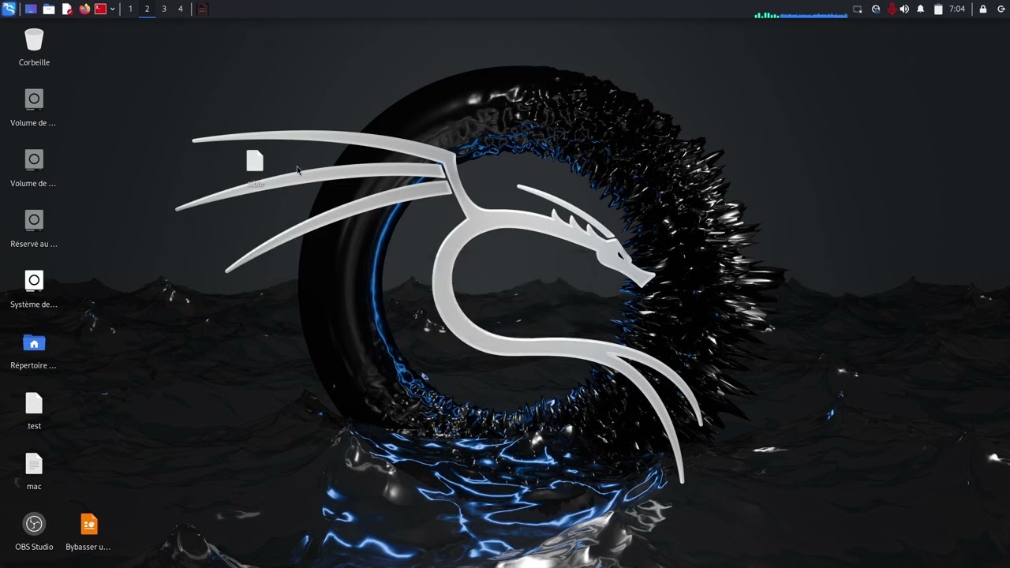Switch to workspace 2
This screenshot has height=568, width=1010.
[147, 9]
